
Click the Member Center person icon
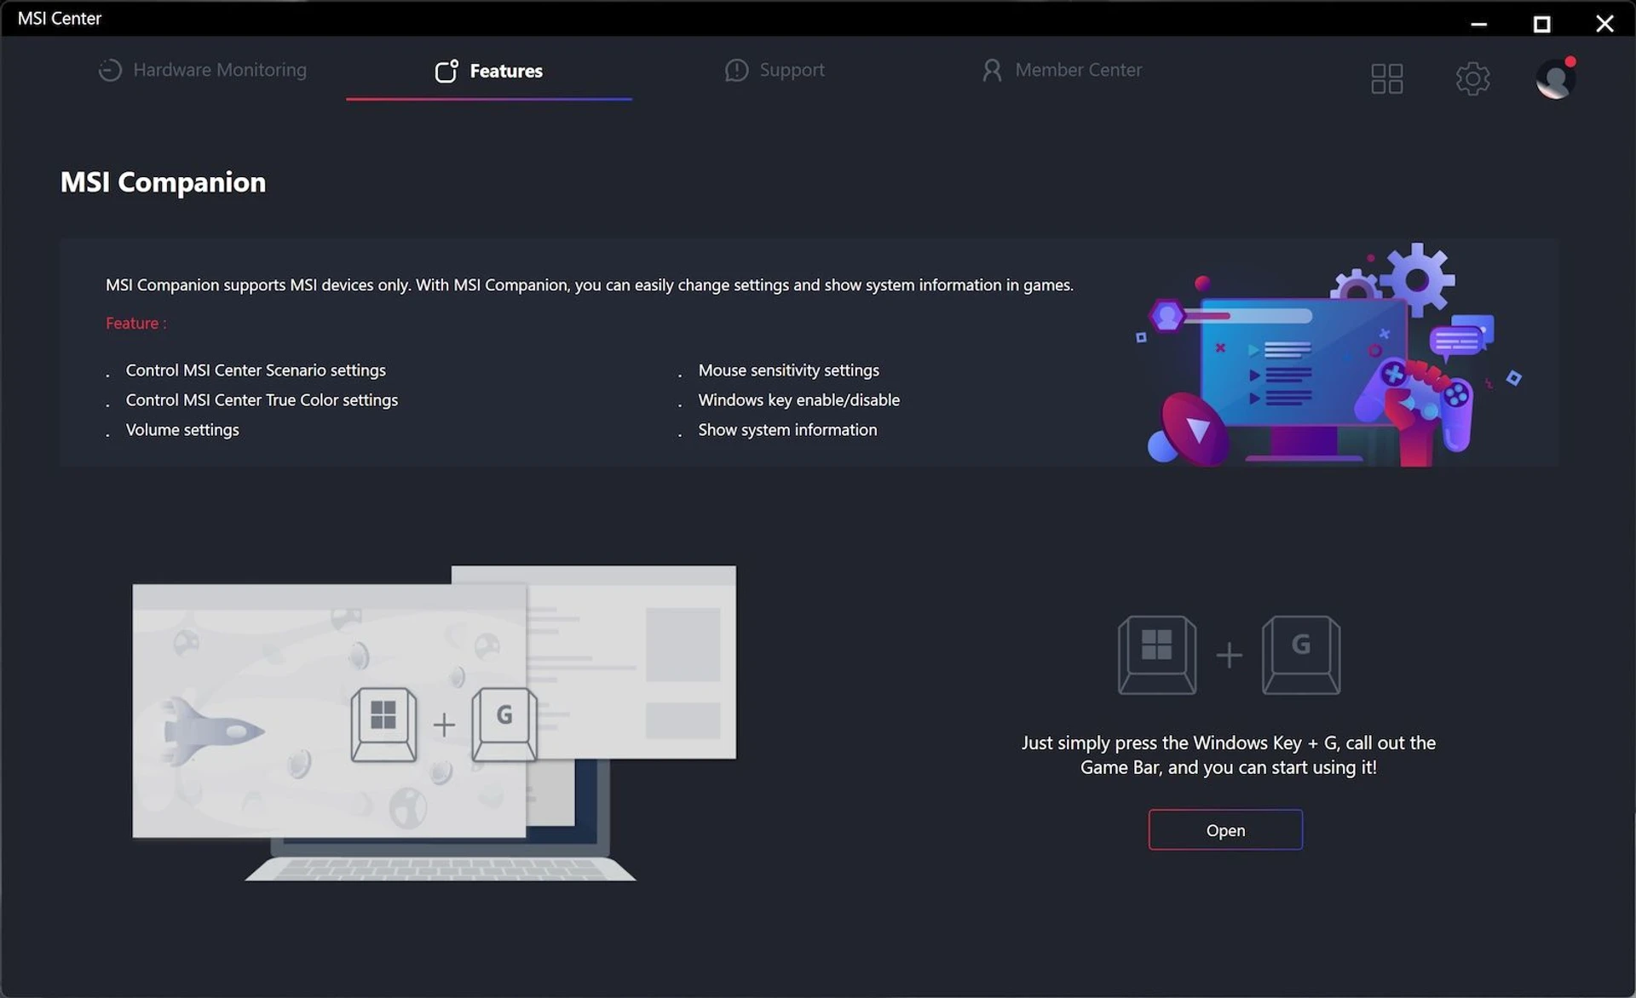coord(992,70)
